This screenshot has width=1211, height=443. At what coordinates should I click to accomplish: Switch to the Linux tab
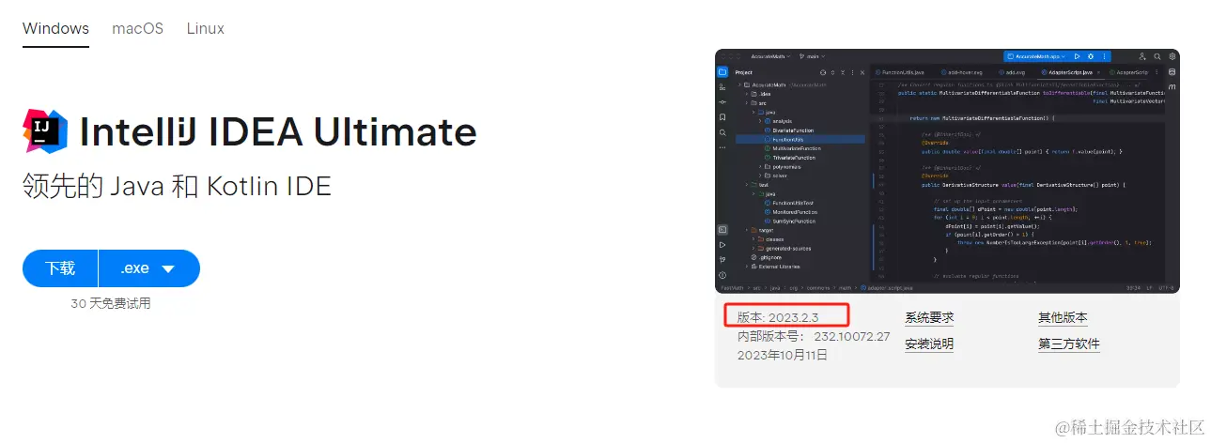(205, 28)
